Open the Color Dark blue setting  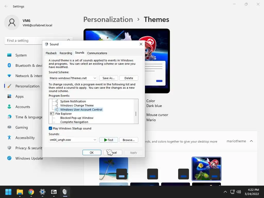(154, 103)
